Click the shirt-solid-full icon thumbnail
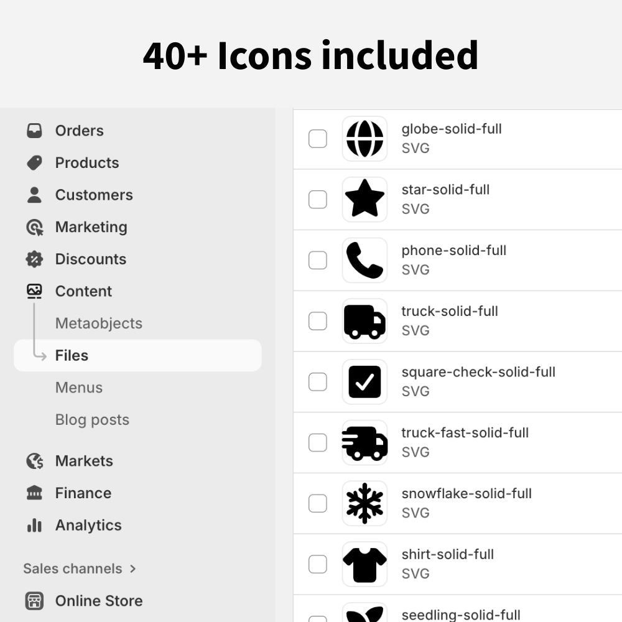 tap(364, 564)
